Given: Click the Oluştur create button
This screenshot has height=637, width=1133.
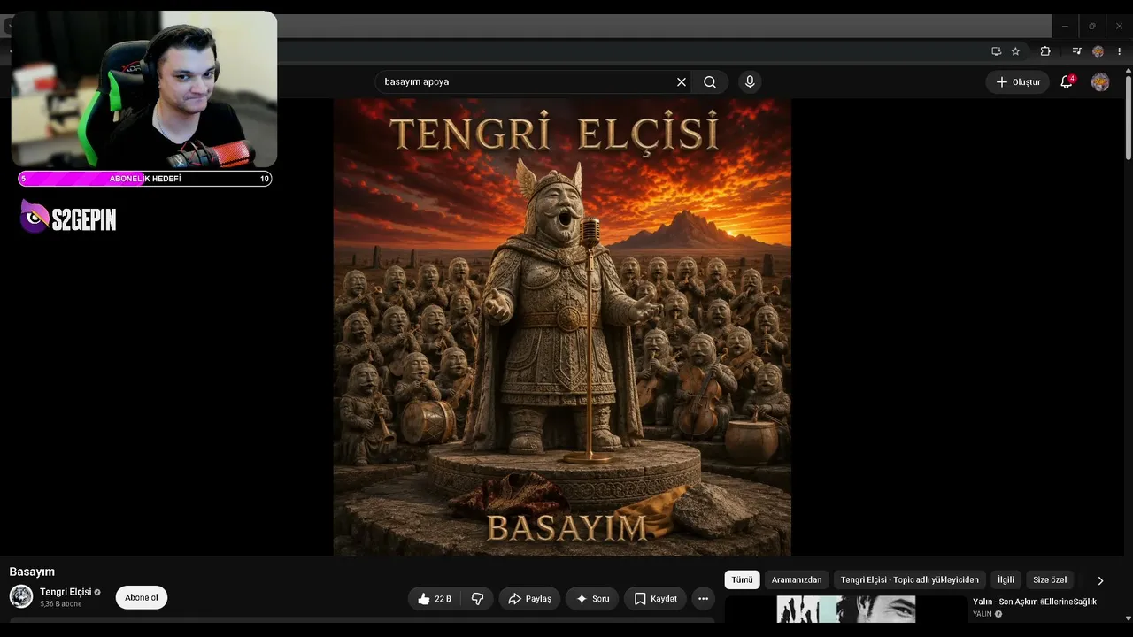Looking at the screenshot, I should click(x=1017, y=81).
